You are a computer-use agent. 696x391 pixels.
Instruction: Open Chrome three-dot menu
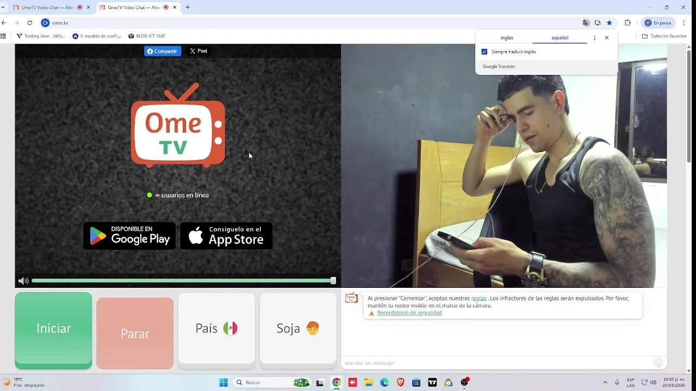(x=683, y=23)
